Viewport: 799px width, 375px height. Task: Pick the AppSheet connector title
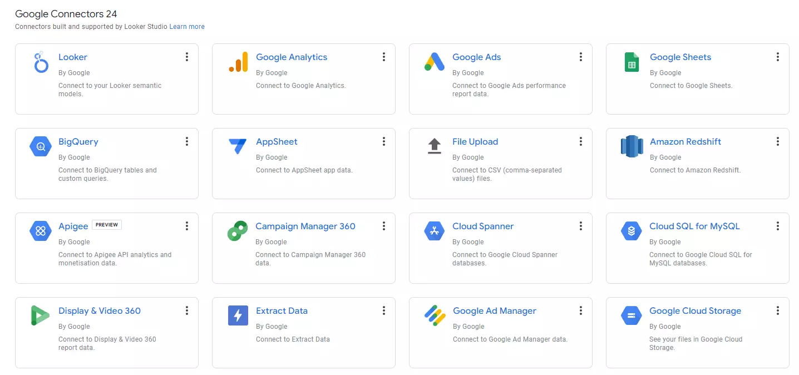[x=277, y=141]
